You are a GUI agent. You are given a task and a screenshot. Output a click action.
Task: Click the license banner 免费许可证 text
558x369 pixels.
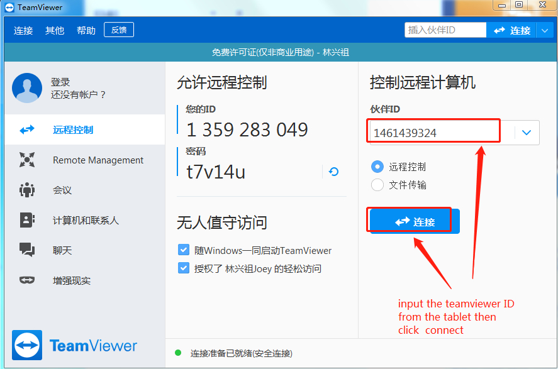[281, 53]
